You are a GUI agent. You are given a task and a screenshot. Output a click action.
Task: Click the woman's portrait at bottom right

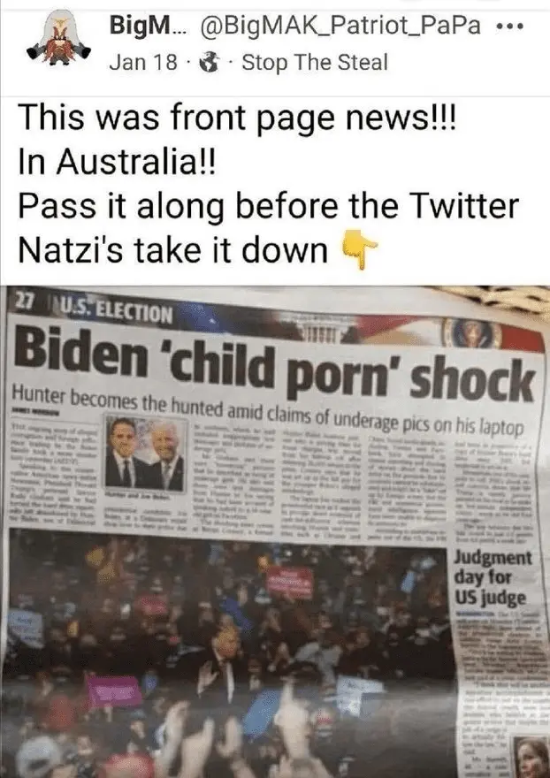tap(530, 757)
